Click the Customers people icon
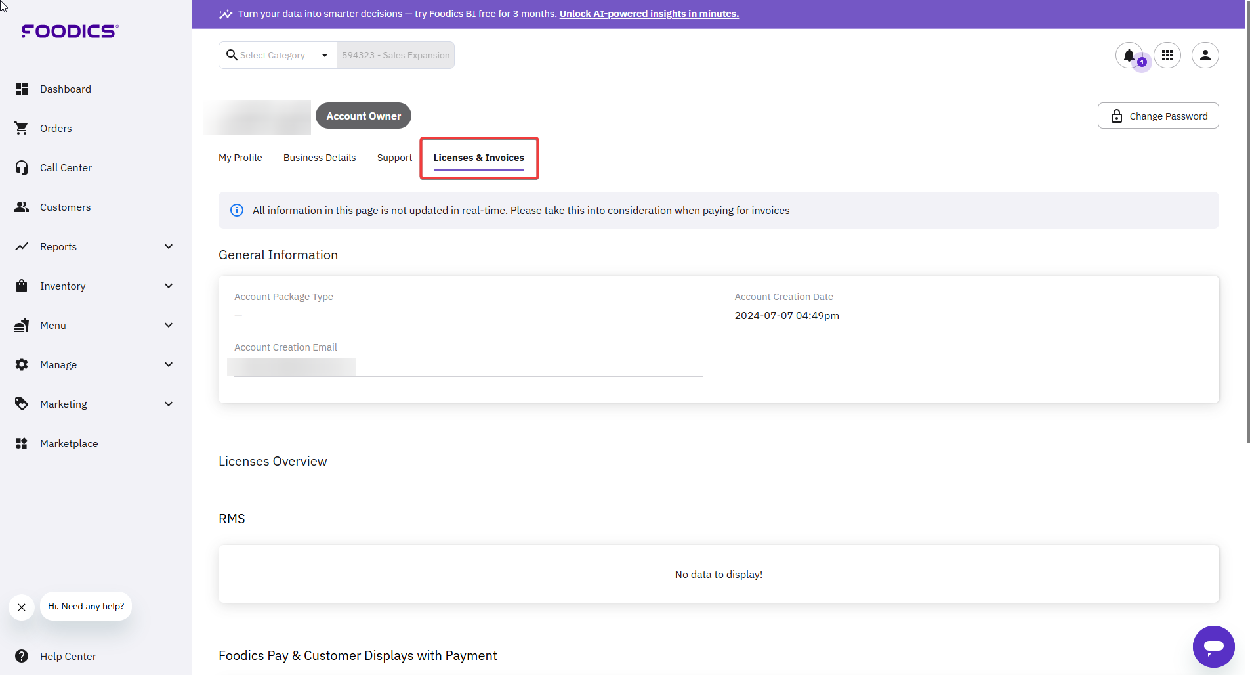1250x675 pixels. (x=22, y=207)
